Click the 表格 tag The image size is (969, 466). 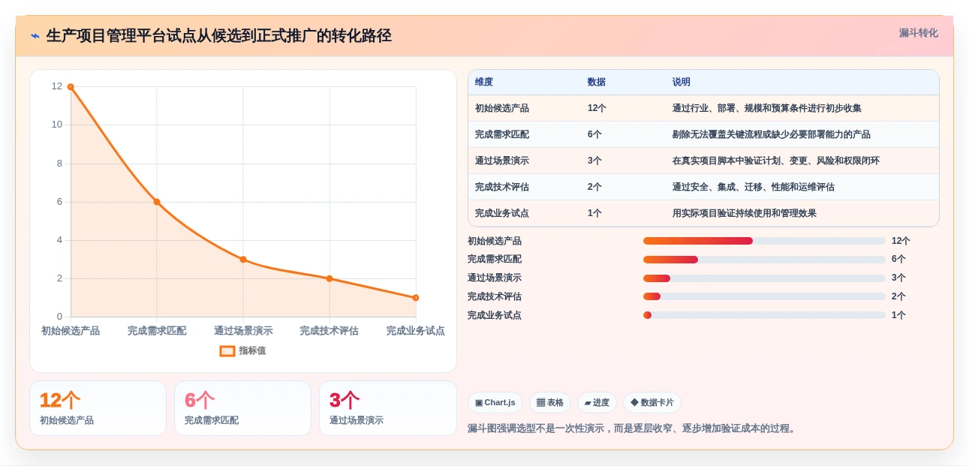point(550,403)
